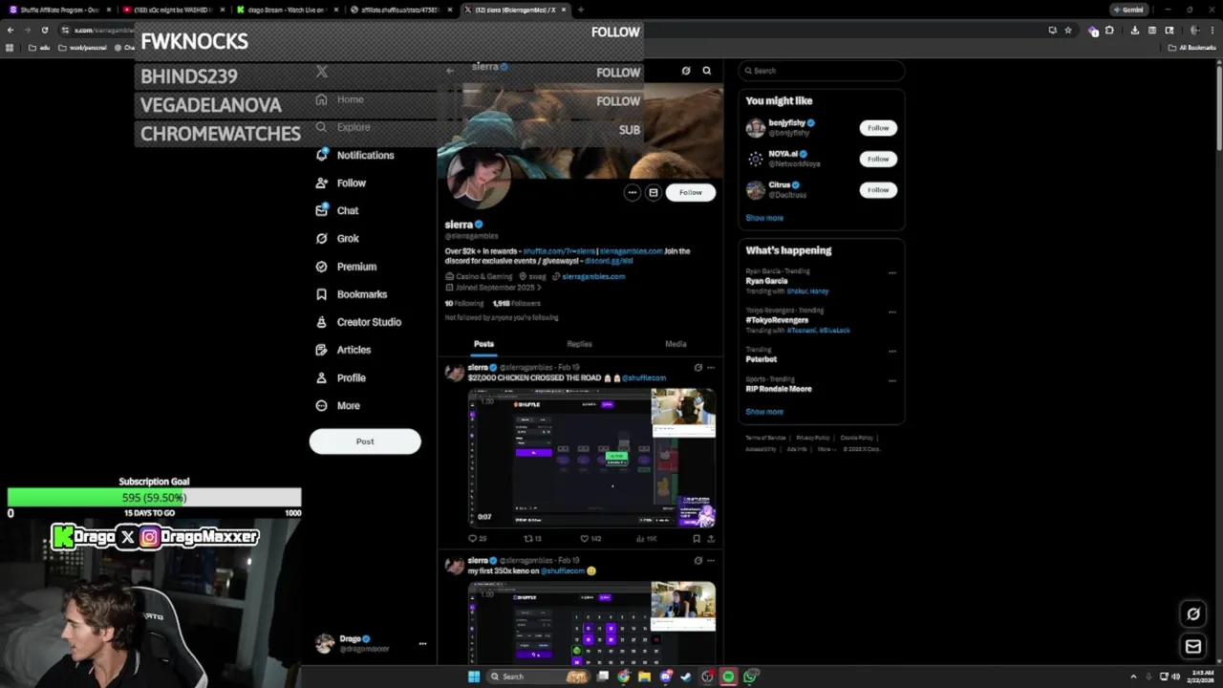
Task: Click the Windows Start button
Action: pyautogui.click(x=473, y=677)
